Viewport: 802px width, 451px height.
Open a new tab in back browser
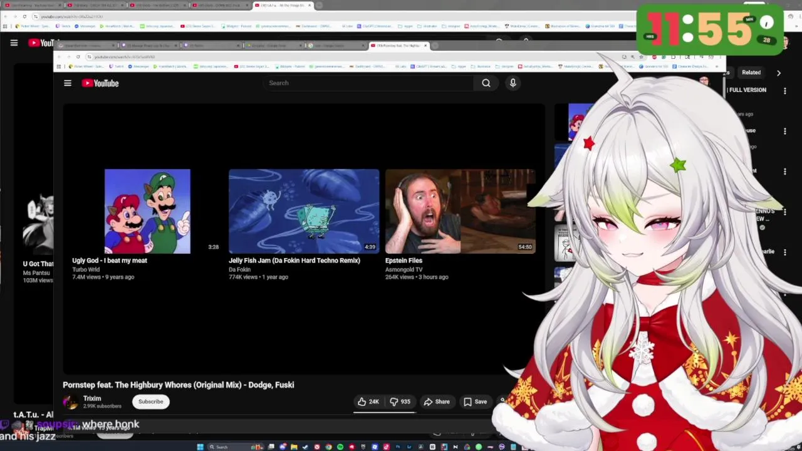point(319,5)
